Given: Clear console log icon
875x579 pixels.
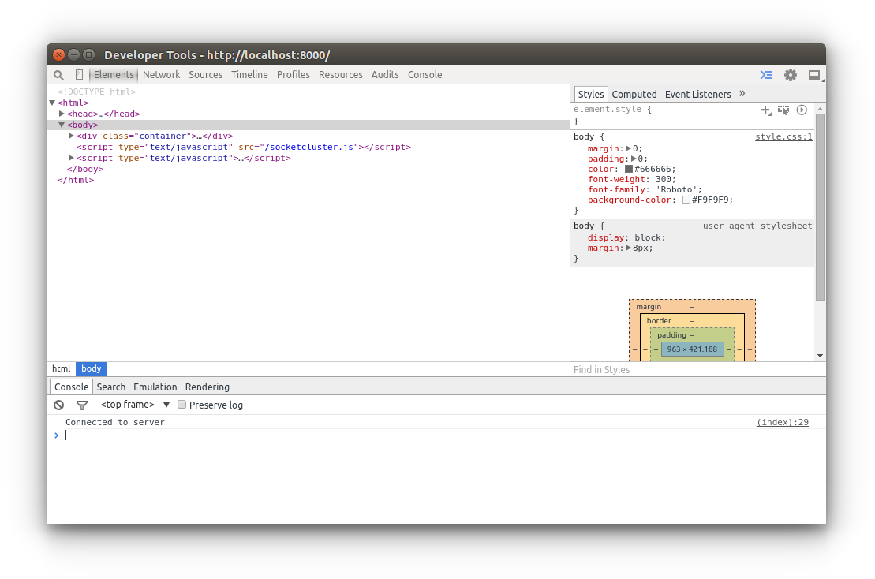Looking at the screenshot, I should point(58,405).
